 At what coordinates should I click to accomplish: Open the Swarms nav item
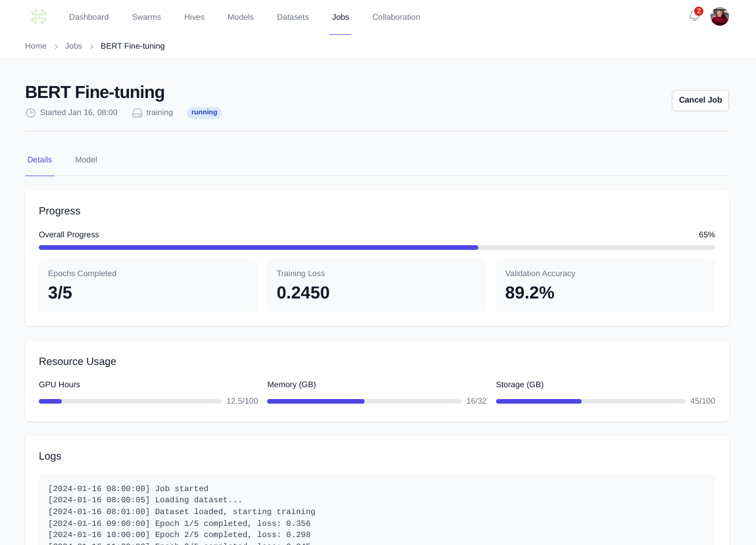tap(146, 17)
